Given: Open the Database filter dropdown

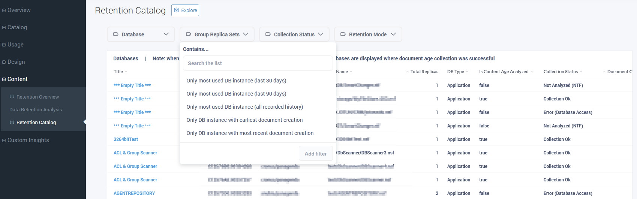Looking at the screenshot, I should 141,34.
